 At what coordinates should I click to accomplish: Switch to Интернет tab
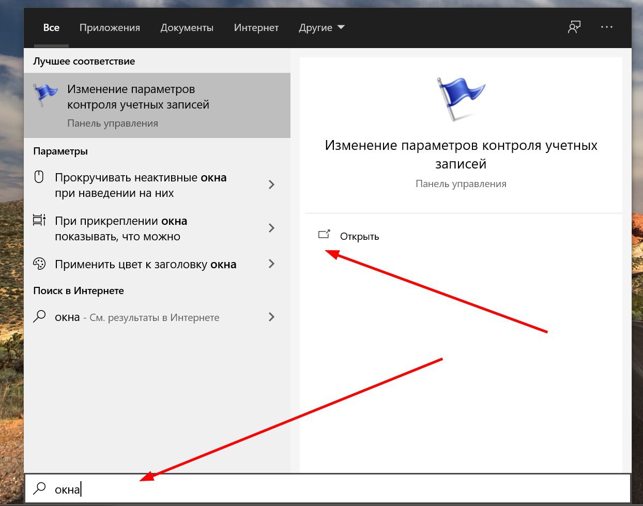coord(256,28)
